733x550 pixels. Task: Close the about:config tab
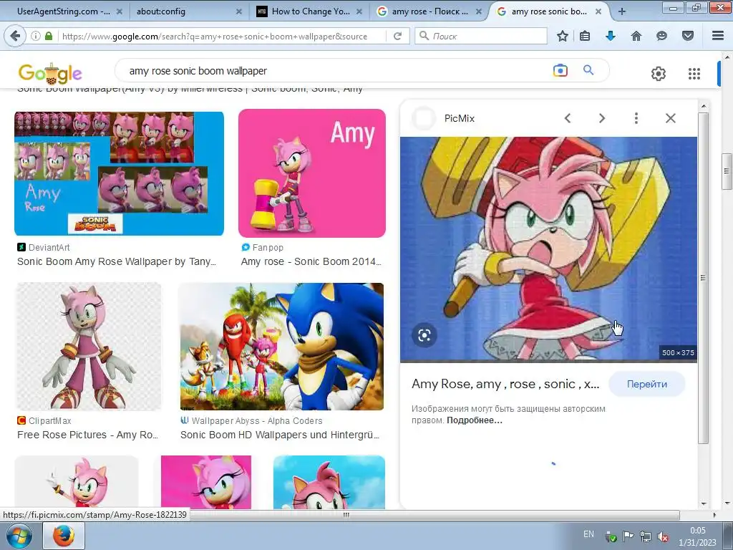pyautogui.click(x=239, y=11)
